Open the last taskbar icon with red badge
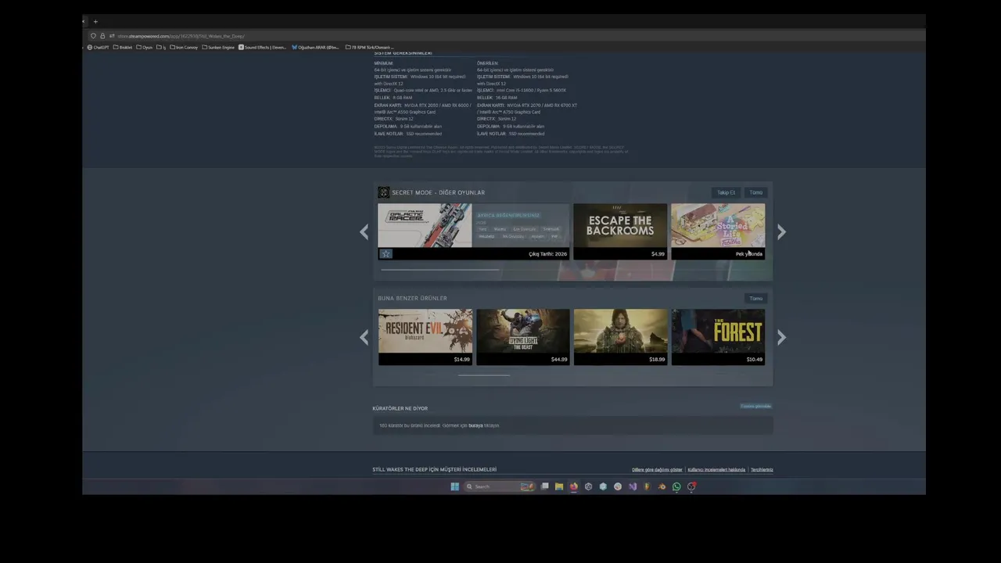The image size is (1001, 563). pos(691,486)
